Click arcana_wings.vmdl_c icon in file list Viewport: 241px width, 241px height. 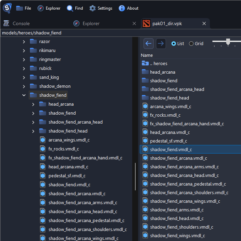click(x=145, y=106)
